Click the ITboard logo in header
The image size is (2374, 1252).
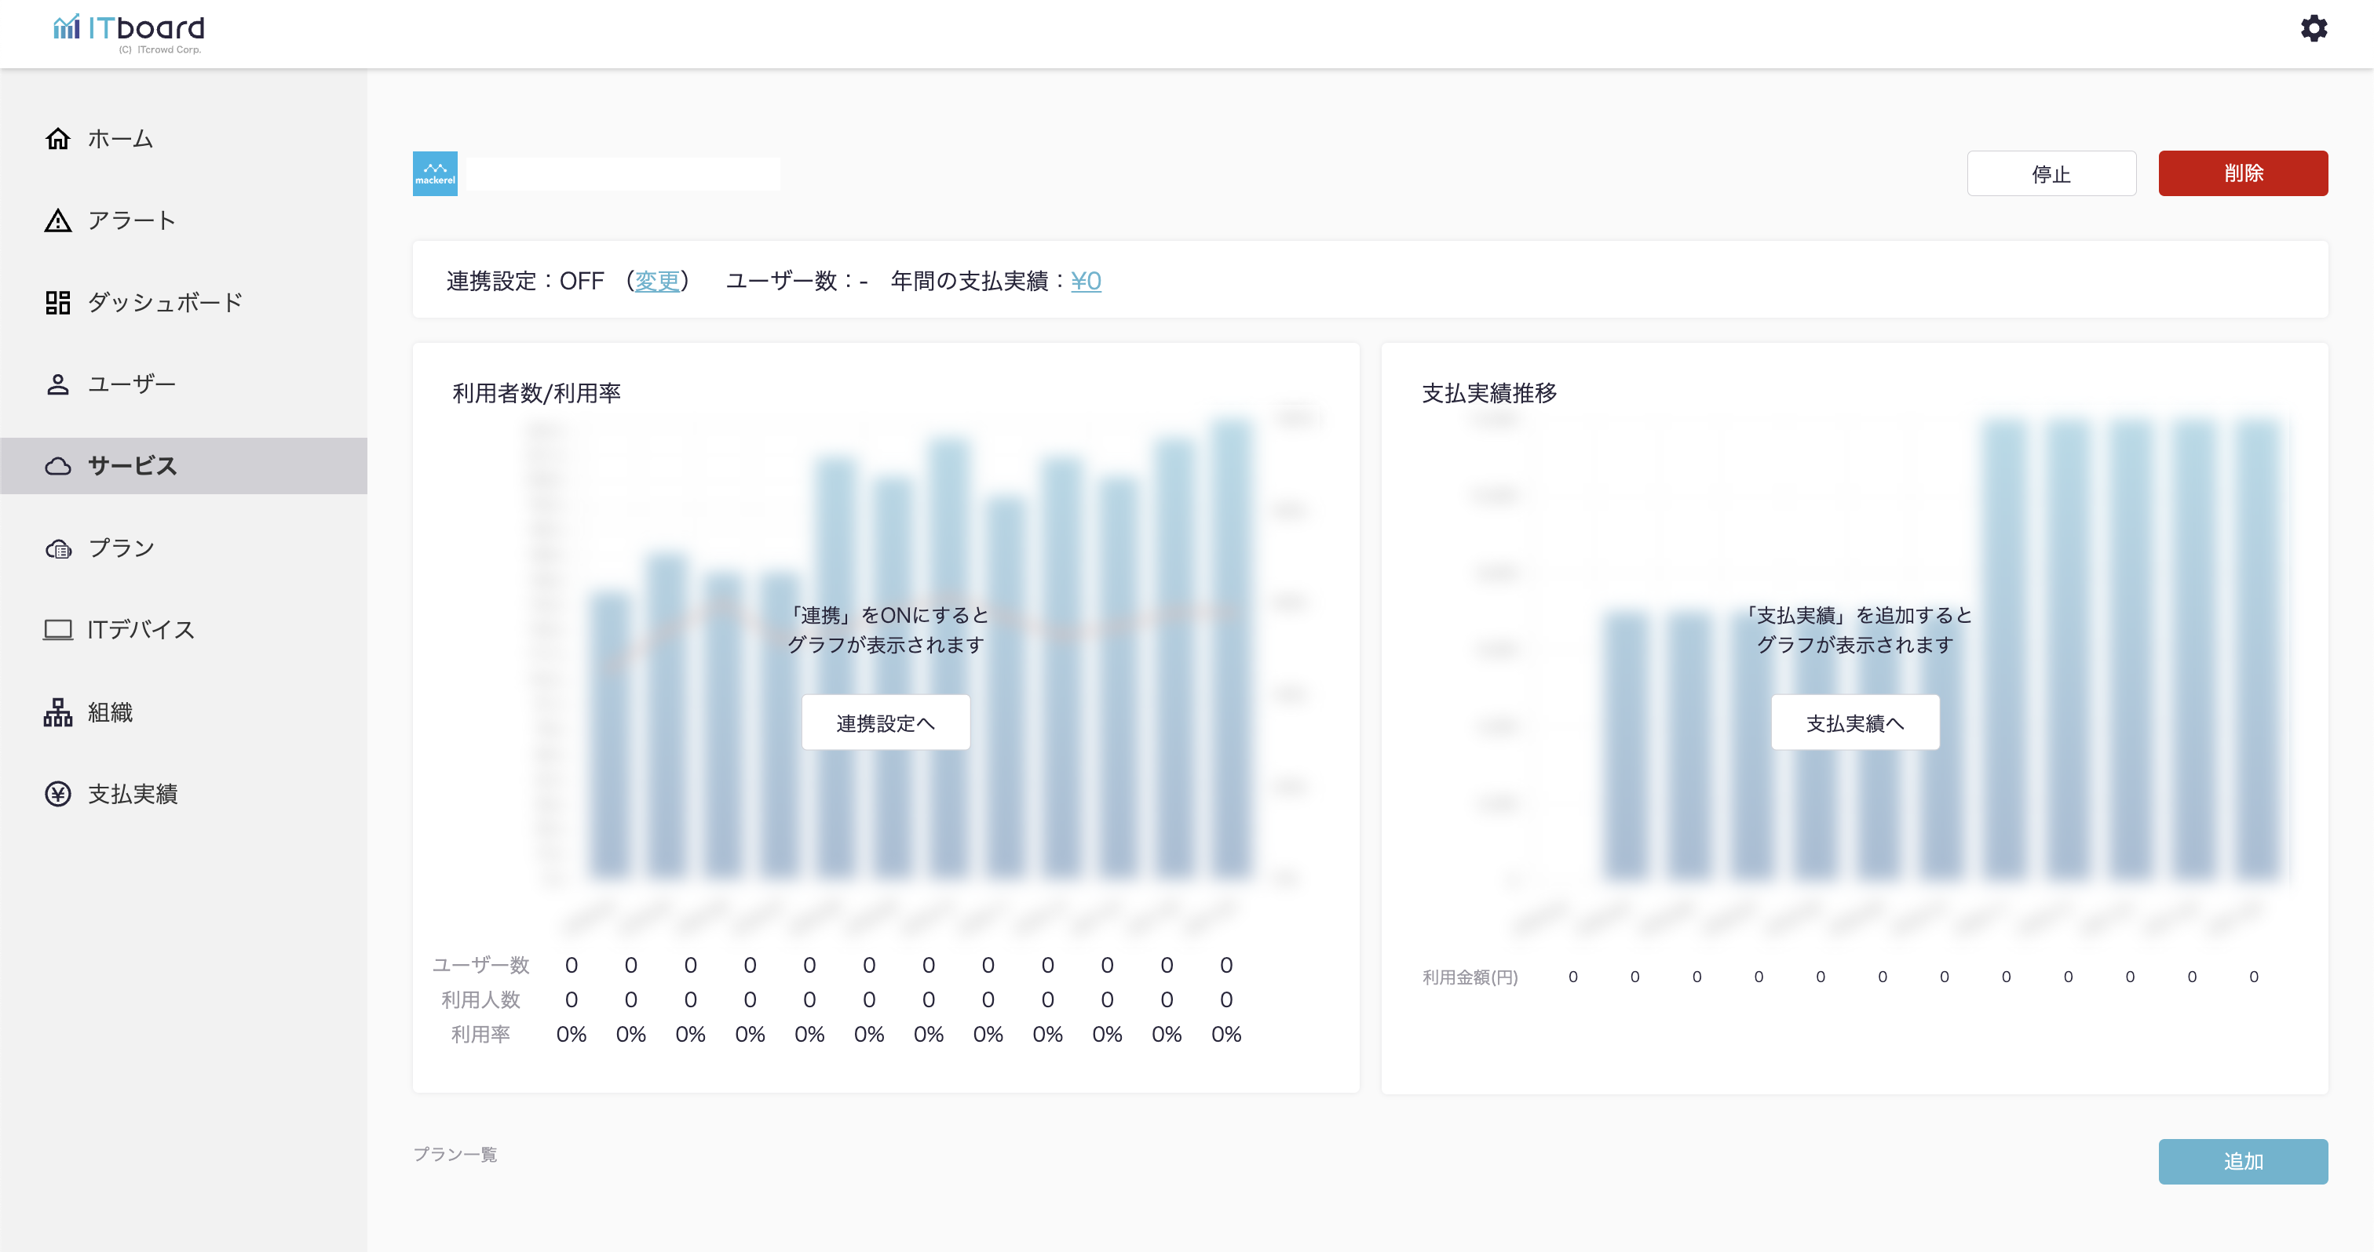pyautogui.click(x=129, y=32)
